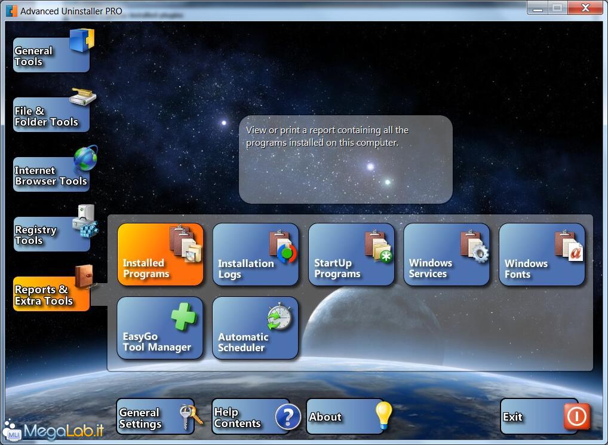This screenshot has height=445, width=608.
Task: Click the Exit button
Action: coord(539,416)
